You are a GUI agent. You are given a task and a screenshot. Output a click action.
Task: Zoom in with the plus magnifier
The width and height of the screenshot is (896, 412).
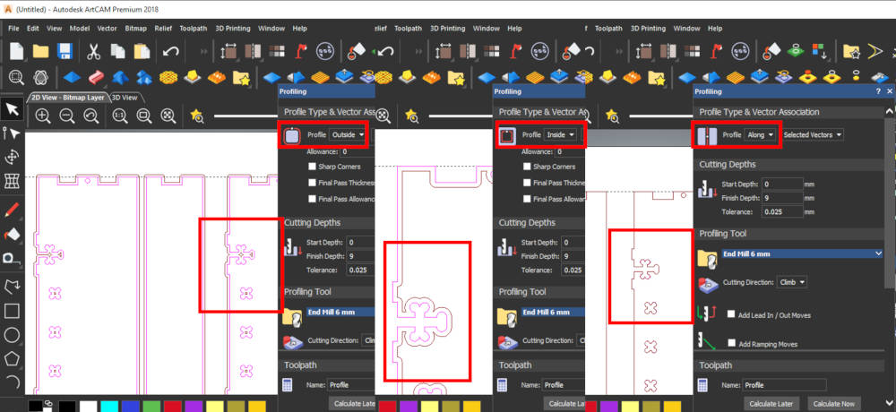pos(43,116)
